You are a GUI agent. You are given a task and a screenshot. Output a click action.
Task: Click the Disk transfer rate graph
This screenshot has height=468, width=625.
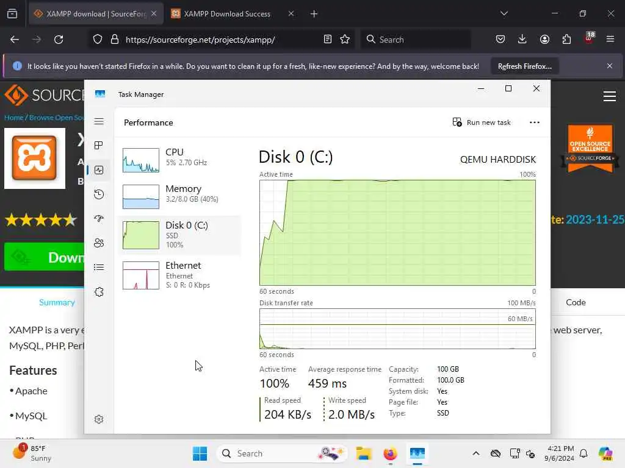(x=397, y=328)
